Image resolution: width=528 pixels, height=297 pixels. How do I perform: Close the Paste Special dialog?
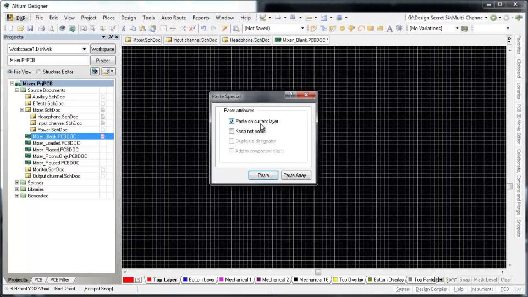pyautogui.click(x=306, y=95)
